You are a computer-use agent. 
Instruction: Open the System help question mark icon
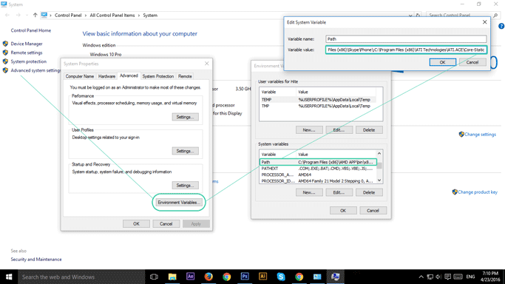click(x=501, y=27)
